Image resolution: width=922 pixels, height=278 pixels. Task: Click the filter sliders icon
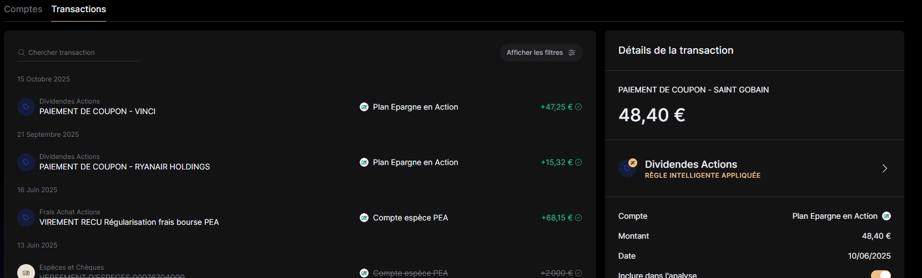572,53
